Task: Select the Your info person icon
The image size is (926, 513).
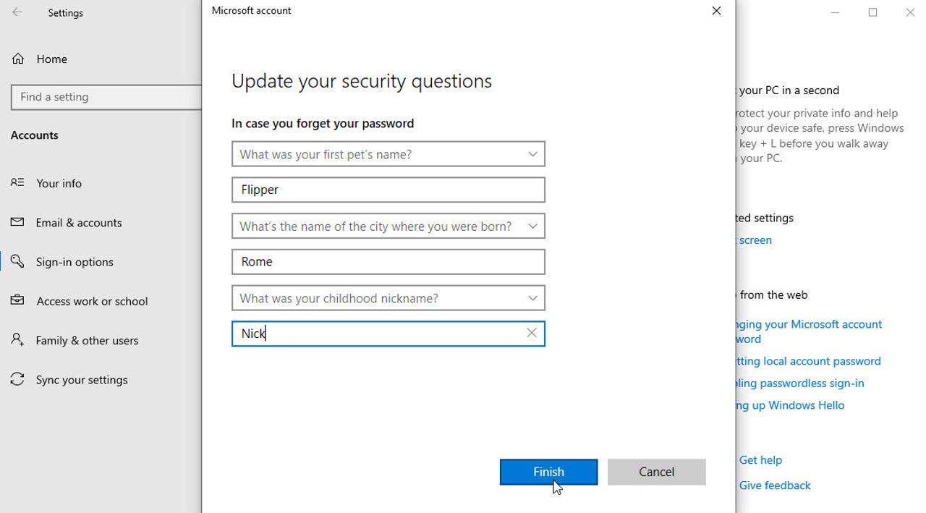Action: click(x=18, y=183)
